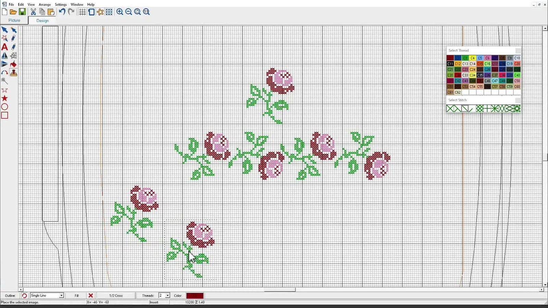Click the 1/2 Cross stitch button

point(115,295)
